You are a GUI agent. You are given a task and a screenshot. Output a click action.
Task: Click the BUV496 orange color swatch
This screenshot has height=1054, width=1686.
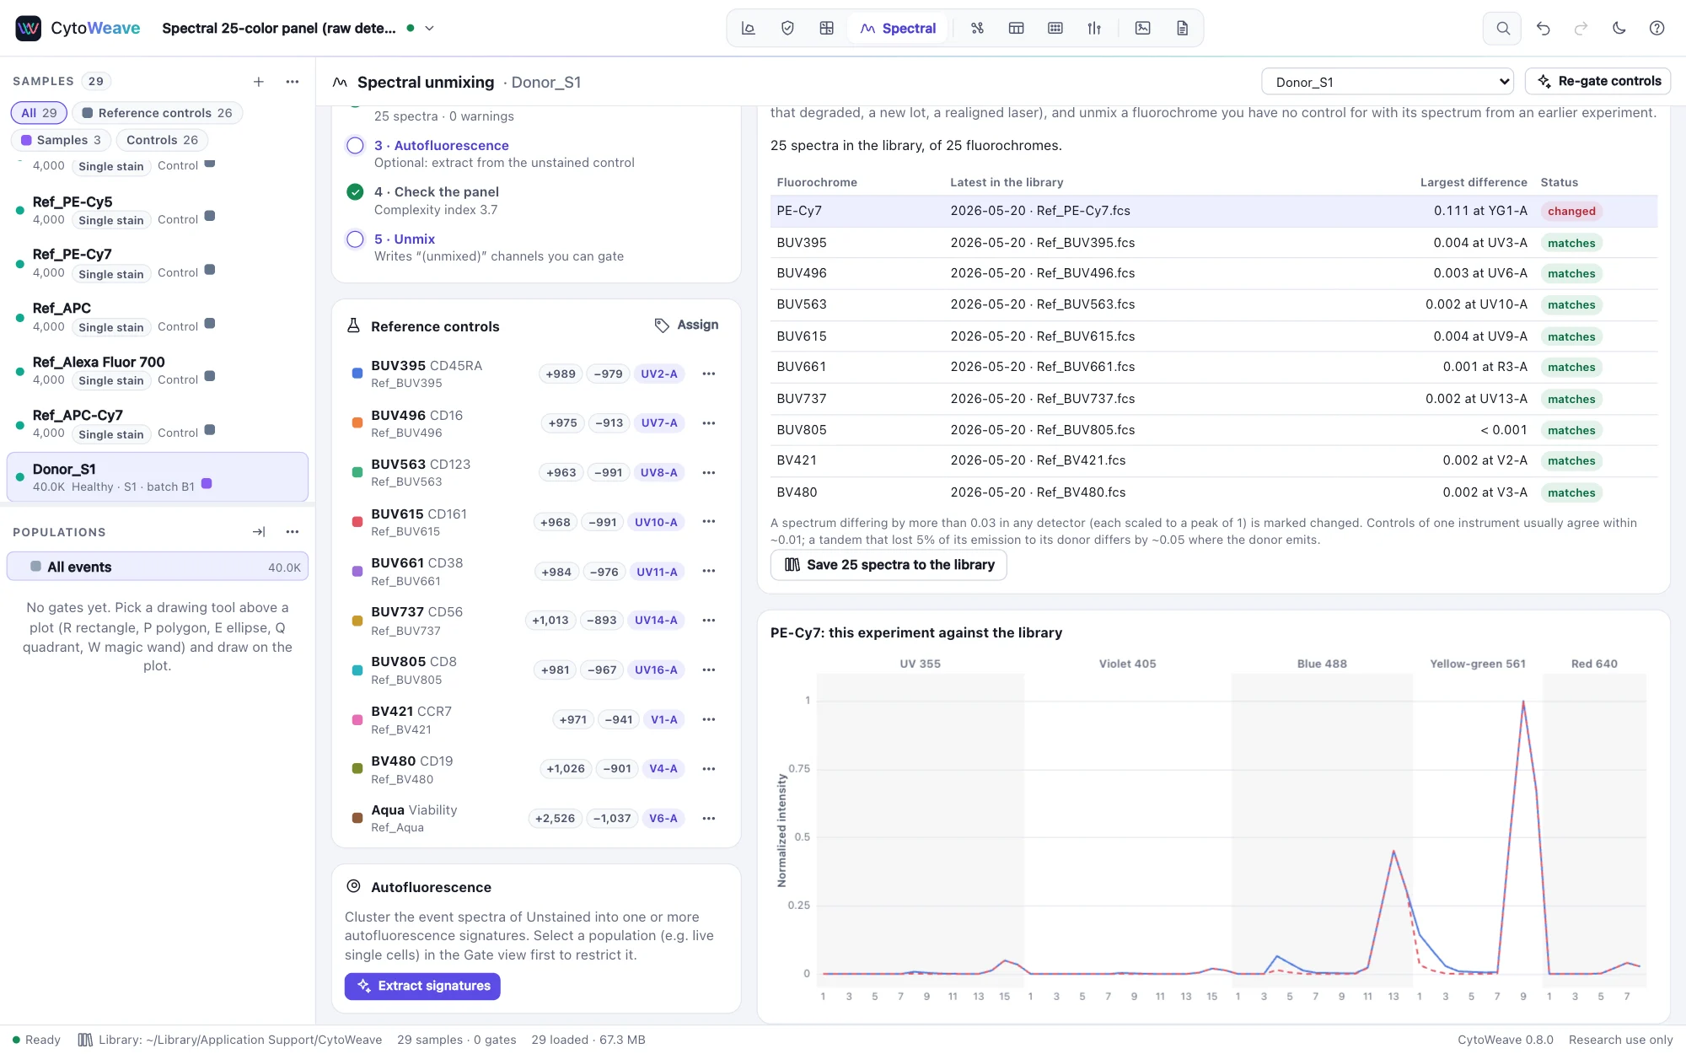(357, 422)
